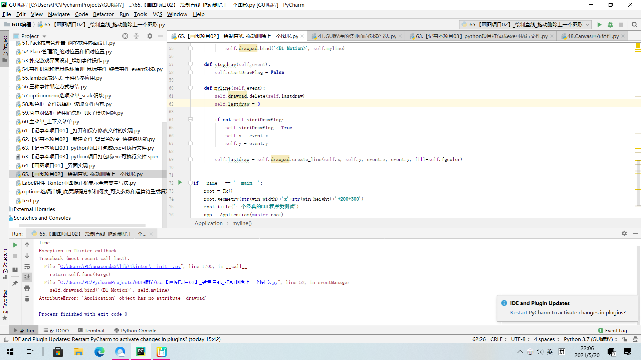Open Windows Start menu
The height and width of the screenshot is (360, 641).
(x=10, y=352)
